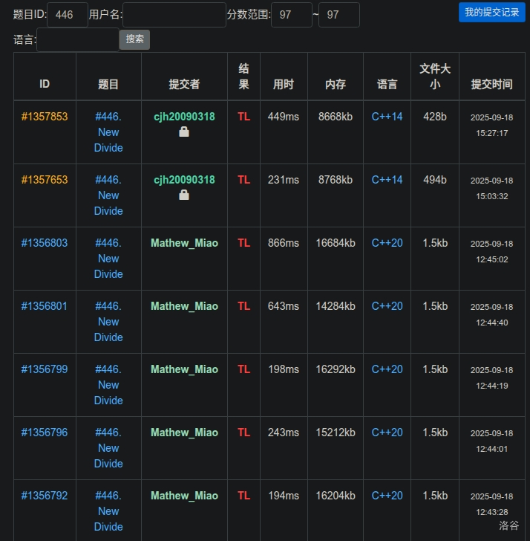Open submission #1356796 record
The height and width of the screenshot is (541, 530).
[45, 433]
